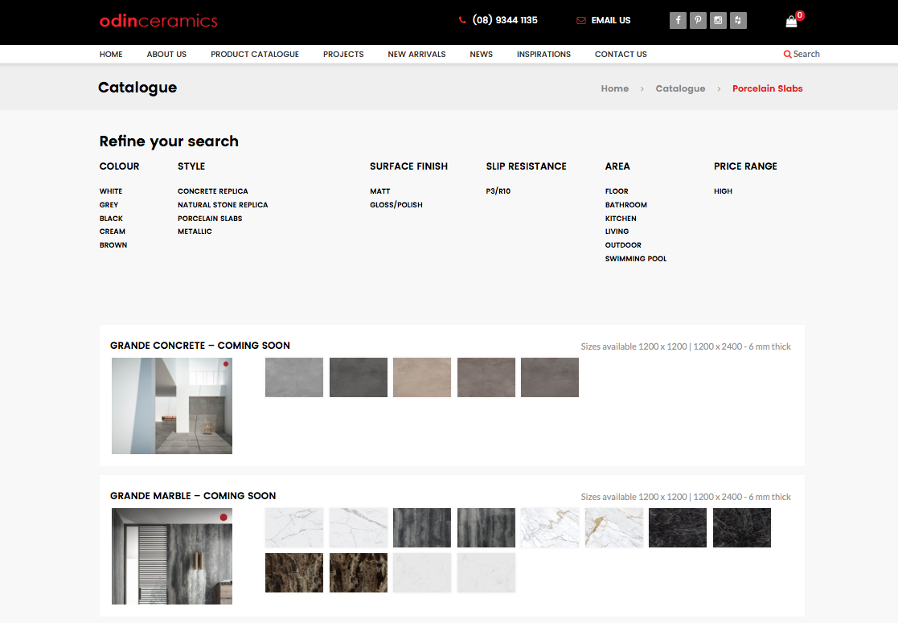
Task: Click the red search magnifier icon
Action: pos(788,54)
